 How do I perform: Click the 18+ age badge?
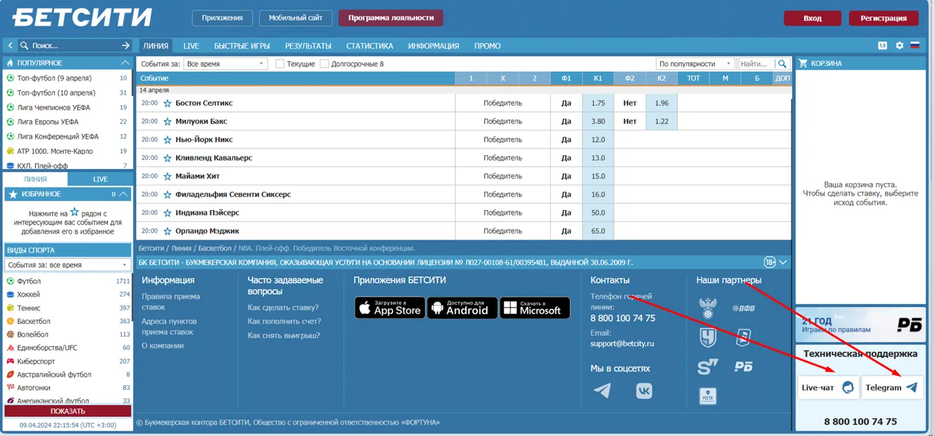coord(770,262)
